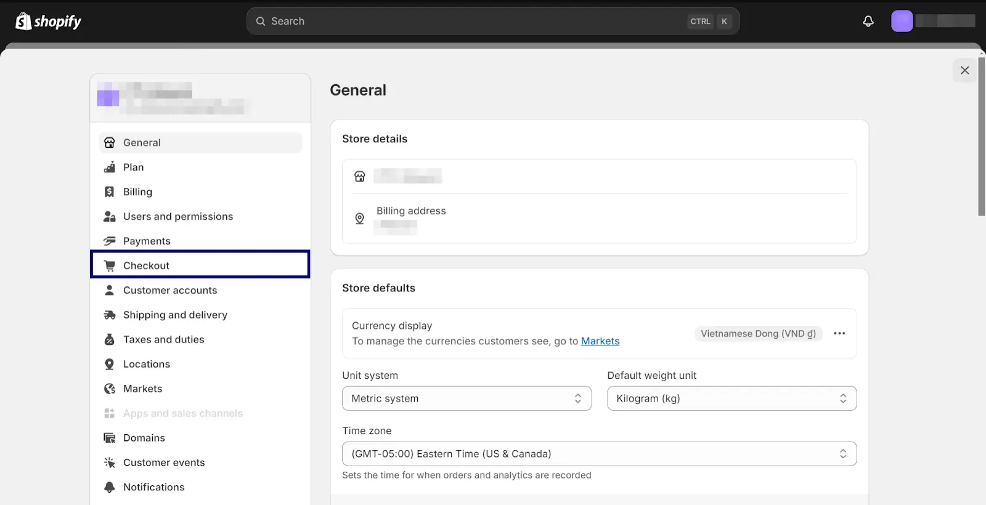The width and height of the screenshot is (986, 505).
Task: Click the Billing address row
Action: tap(599, 219)
